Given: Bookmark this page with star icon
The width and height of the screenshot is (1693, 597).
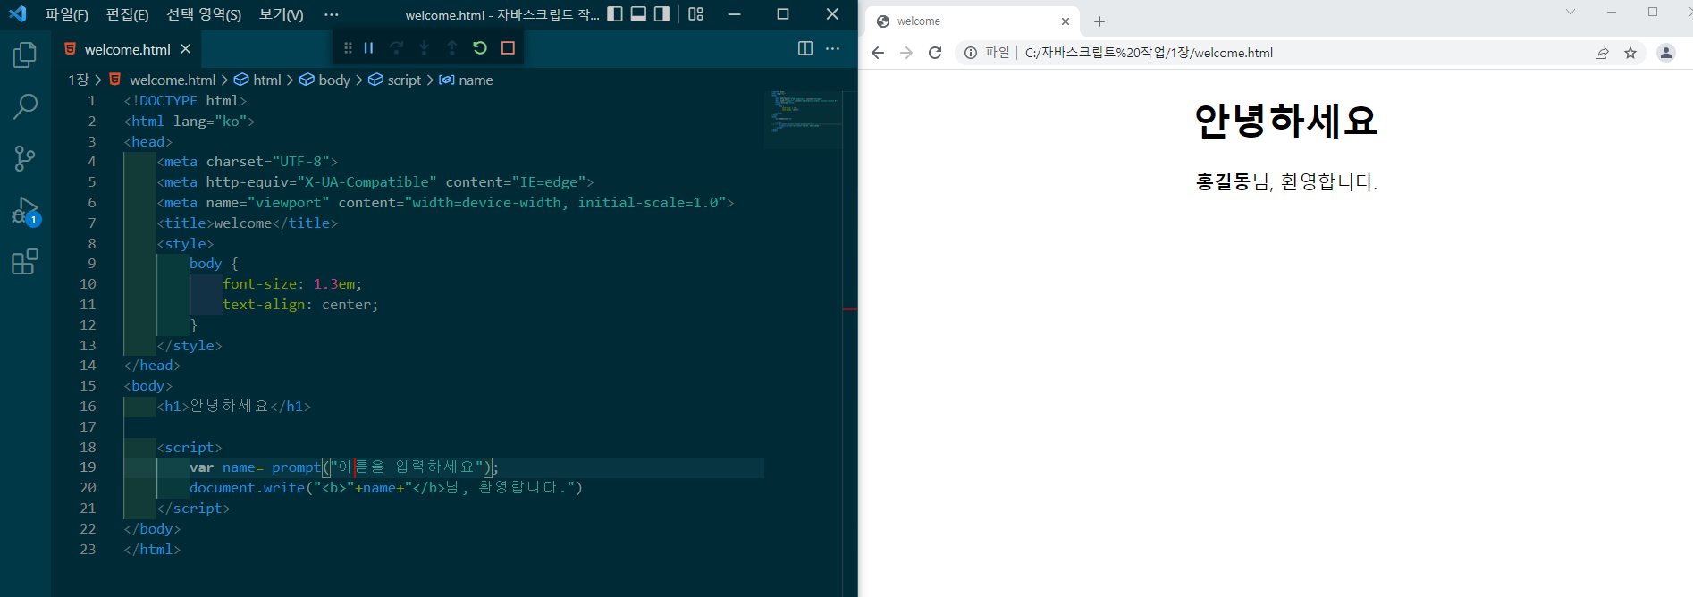Looking at the screenshot, I should pos(1630,53).
